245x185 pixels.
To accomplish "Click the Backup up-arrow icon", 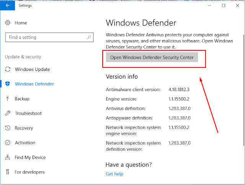I will pyautogui.click(x=8, y=98).
